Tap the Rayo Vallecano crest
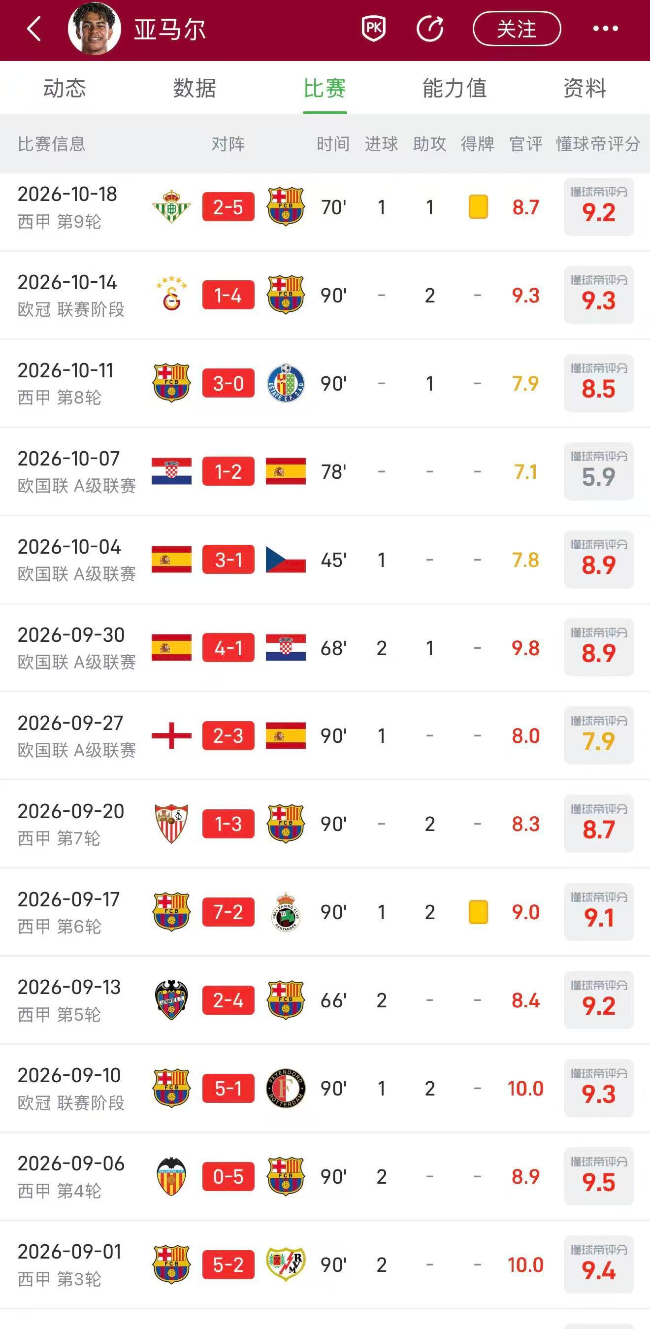Image resolution: width=650 pixels, height=1329 pixels. [286, 1264]
